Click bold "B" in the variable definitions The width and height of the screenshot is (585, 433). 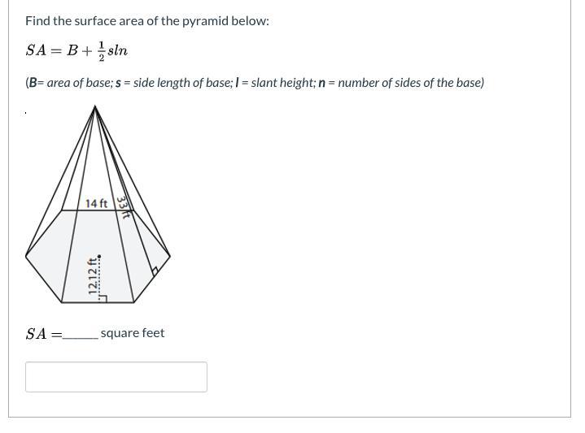[33, 82]
